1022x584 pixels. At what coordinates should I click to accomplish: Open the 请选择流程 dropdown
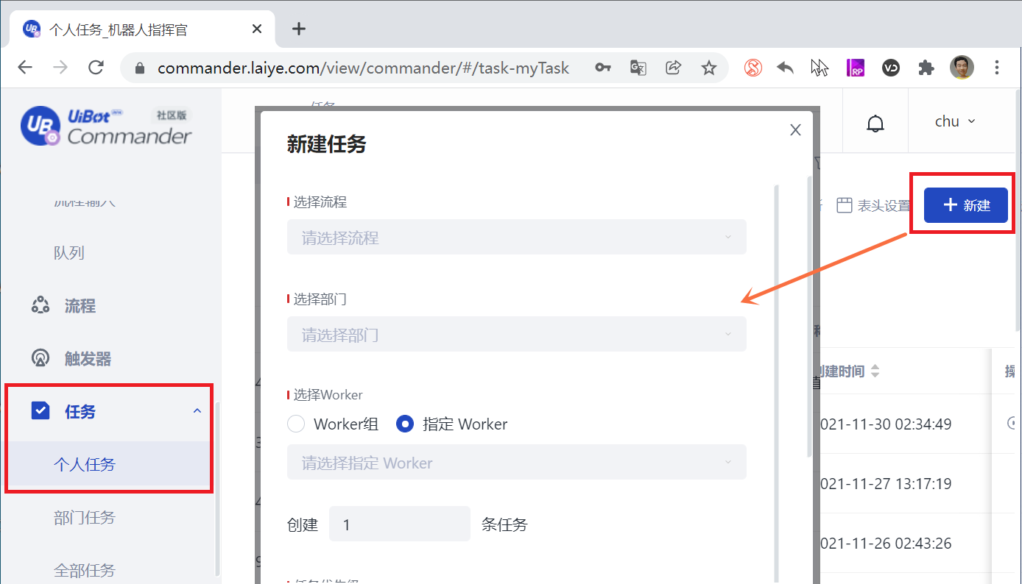click(517, 237)
